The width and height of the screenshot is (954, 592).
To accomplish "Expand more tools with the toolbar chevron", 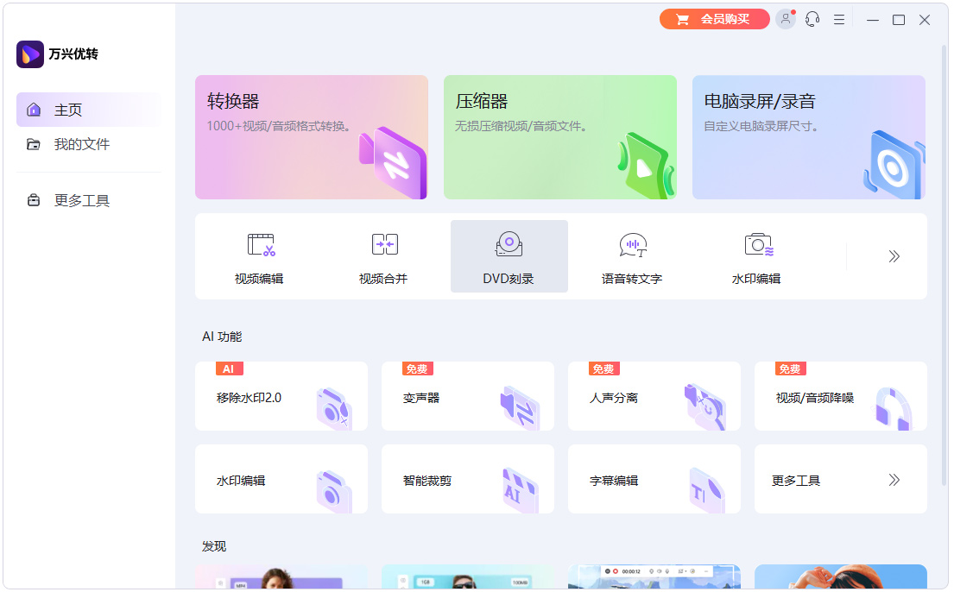I will pyautogui.click(x=894, y=256).
